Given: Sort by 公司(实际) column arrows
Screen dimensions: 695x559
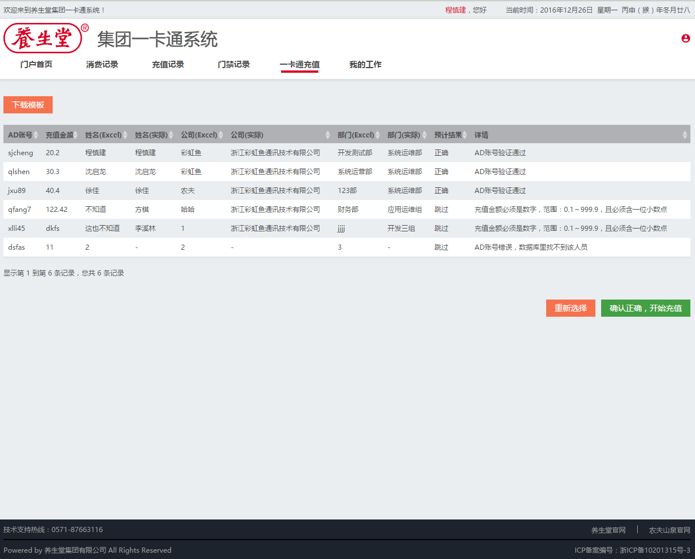Looking at the screenshot, I should pyautogui.click(x=327, y=135).
